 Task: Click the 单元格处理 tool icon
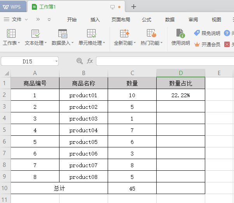click(92, 33)
